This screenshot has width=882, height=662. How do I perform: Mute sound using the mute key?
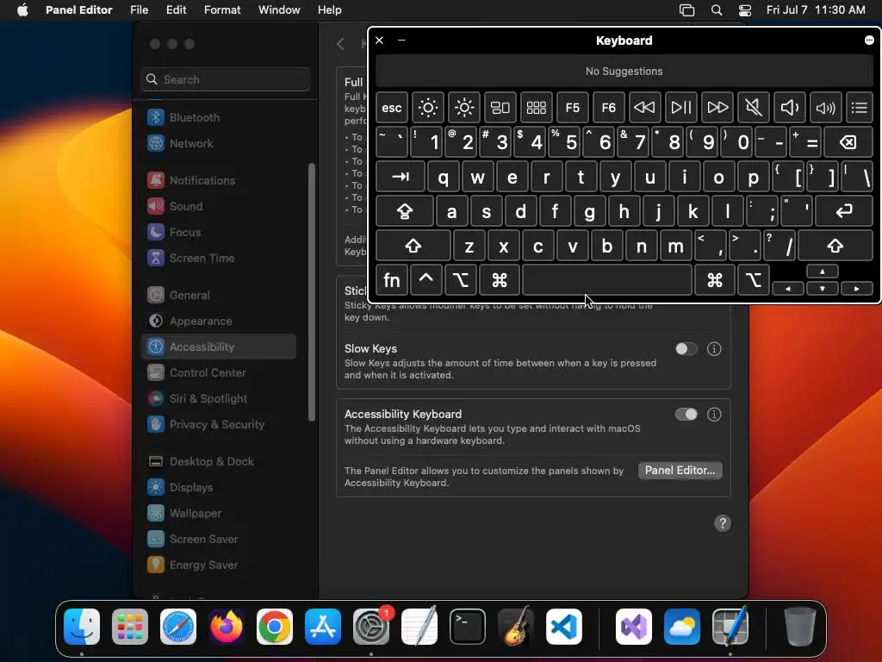click(x=753, y=108)
